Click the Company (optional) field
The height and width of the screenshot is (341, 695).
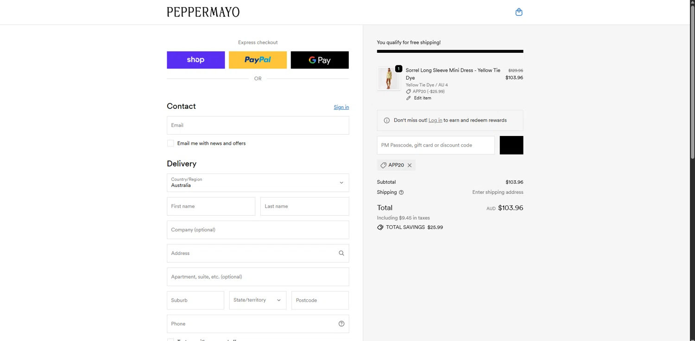(x=258, y=230)
